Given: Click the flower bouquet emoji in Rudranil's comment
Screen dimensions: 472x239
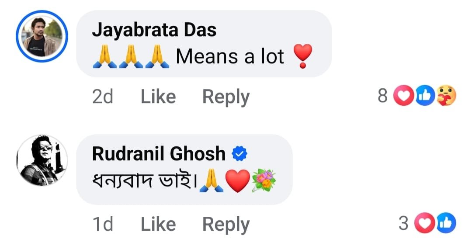Looking at the screenshot, I should click(x=264, y=181).
